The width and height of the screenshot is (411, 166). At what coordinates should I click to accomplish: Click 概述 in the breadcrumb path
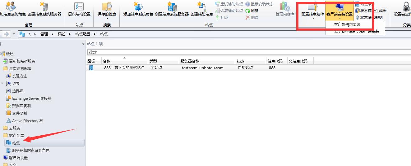(x=62, y=34)
